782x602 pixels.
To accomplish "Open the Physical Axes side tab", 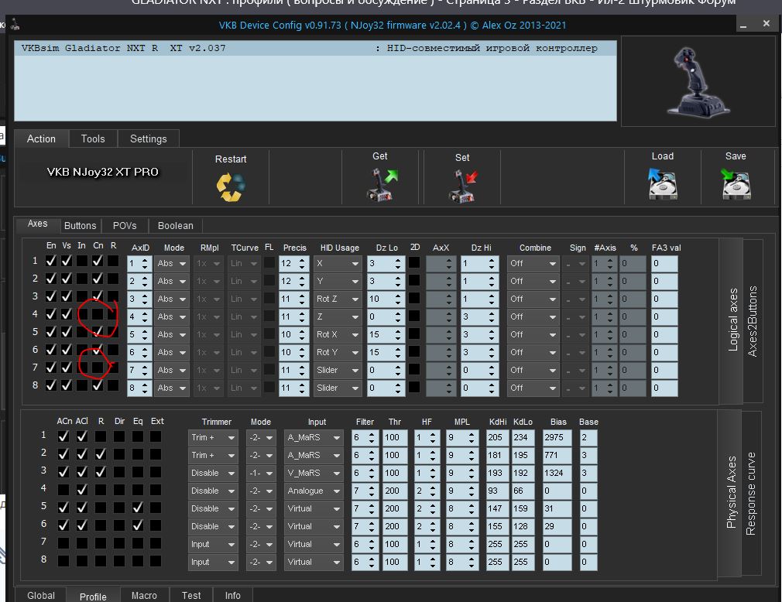I will pos(731,492).
